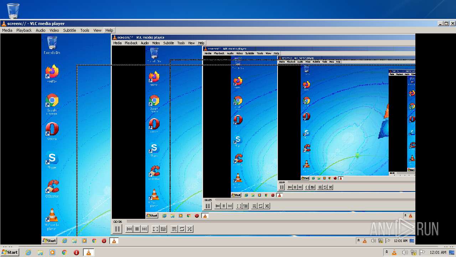
Task: Launch Internet Explorer from the bottom taskbar
Action: coord(28,252)
